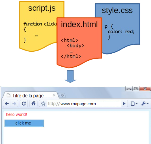Screen dimensions: 151x144
Task: Click the go arrow beside the address bar
Action: tap(124, 104)
